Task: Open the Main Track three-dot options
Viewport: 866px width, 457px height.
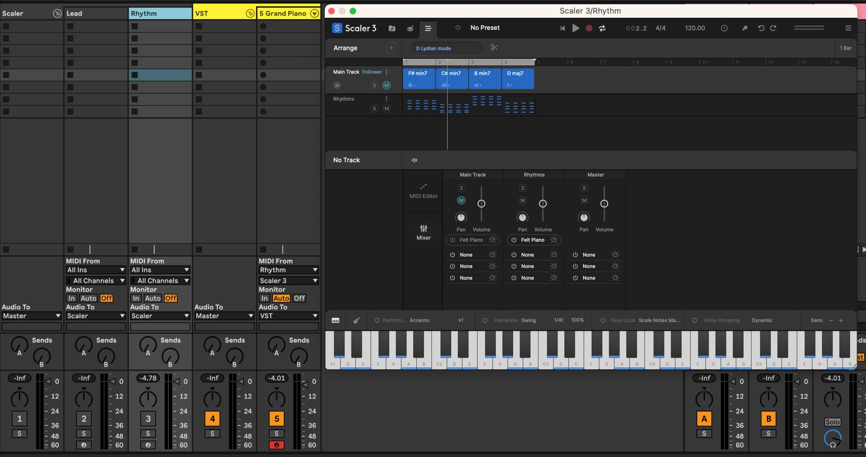Action: (x=387, y=72)
